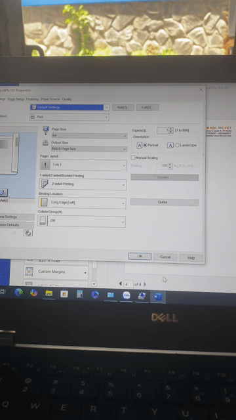Open the Gutter settings button
The image size is (236, 420).
tap(165, 202)
